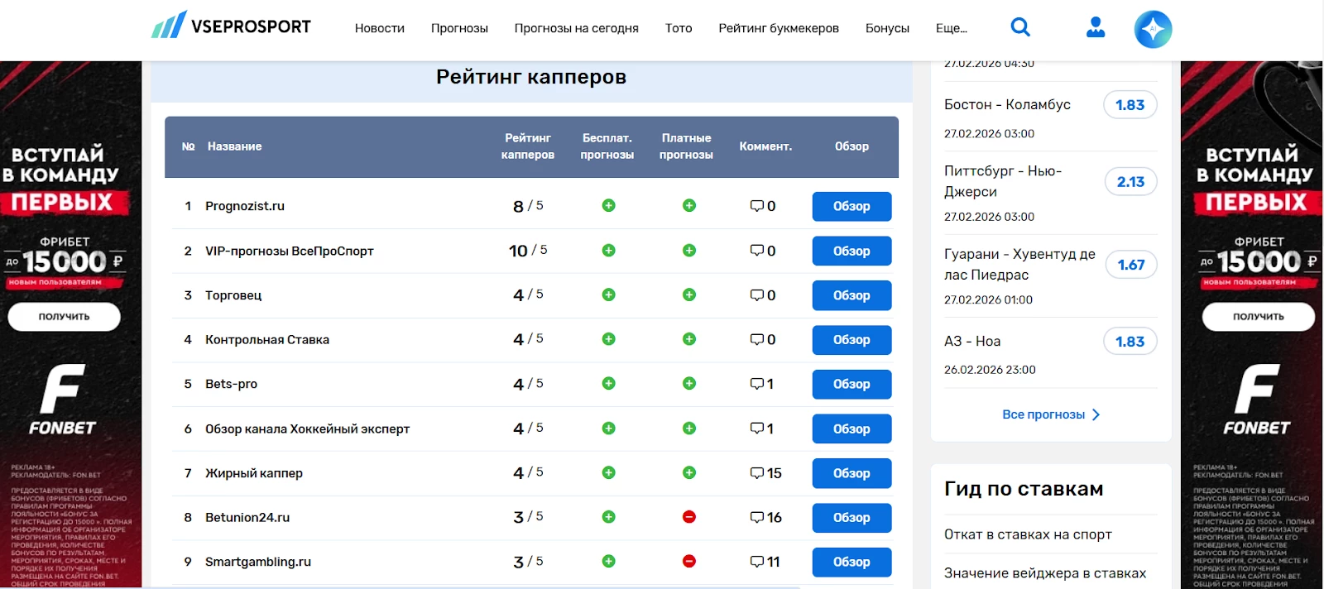Click Платные прогнозы column header
1324x589 pixels.
pyautogui.click(x=686, y=146)
